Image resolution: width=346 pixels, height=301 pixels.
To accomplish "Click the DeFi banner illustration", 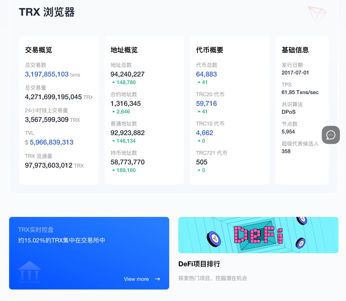I will pyautogui.click(x=258, y=235).
